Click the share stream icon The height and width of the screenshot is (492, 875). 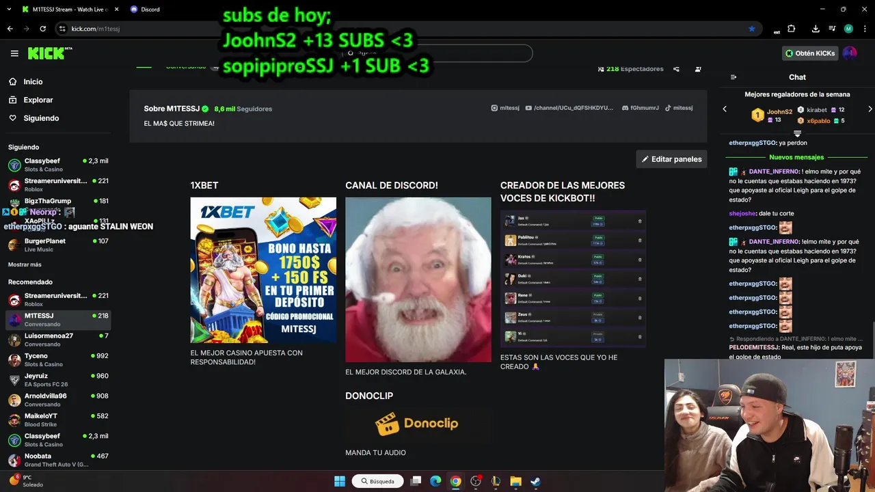676,69
